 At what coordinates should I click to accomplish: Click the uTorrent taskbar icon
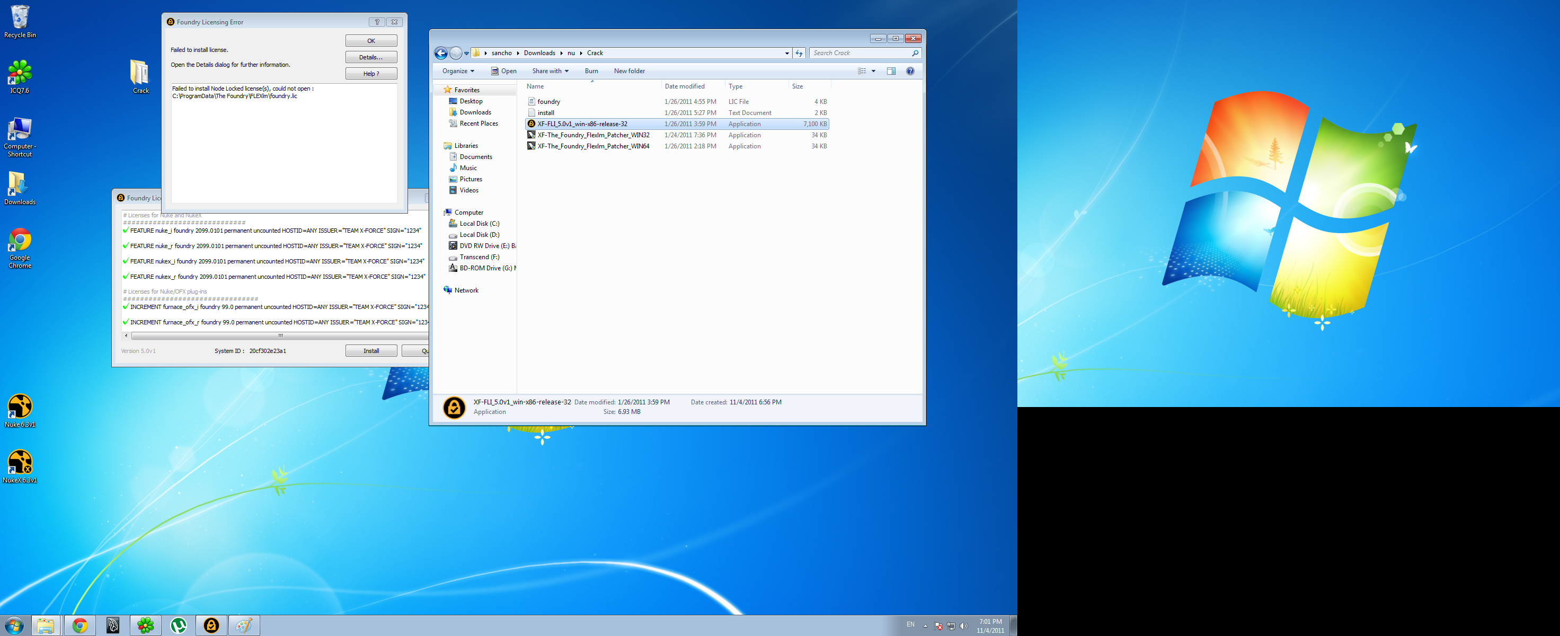pyautogui.click(x=179, y=625)
